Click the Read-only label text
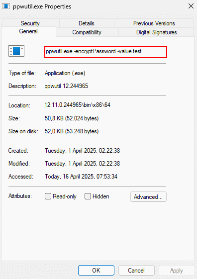 click(65, 196)
